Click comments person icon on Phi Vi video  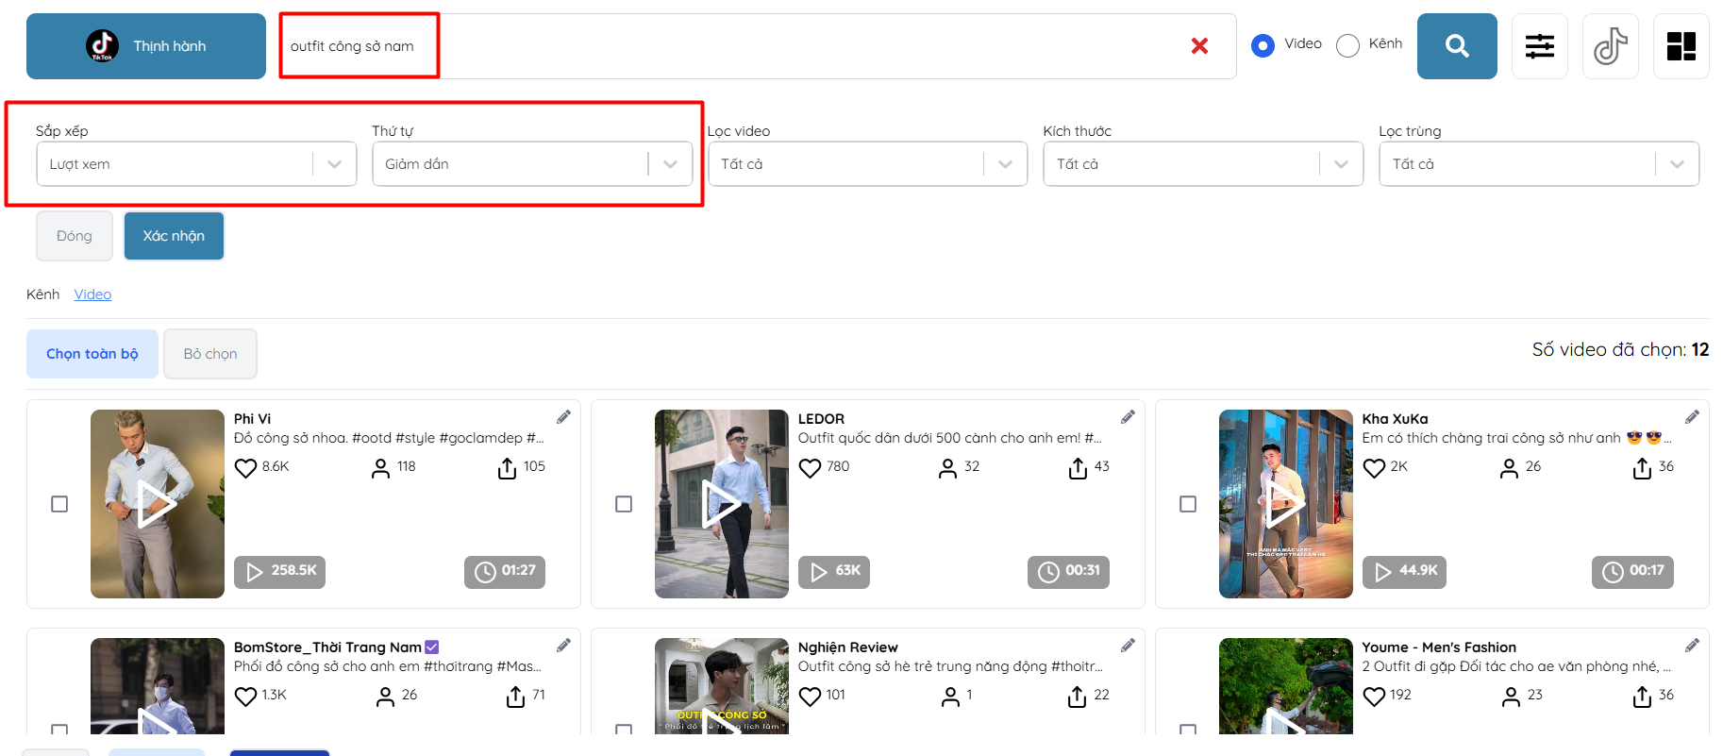[x=380, y=468]
